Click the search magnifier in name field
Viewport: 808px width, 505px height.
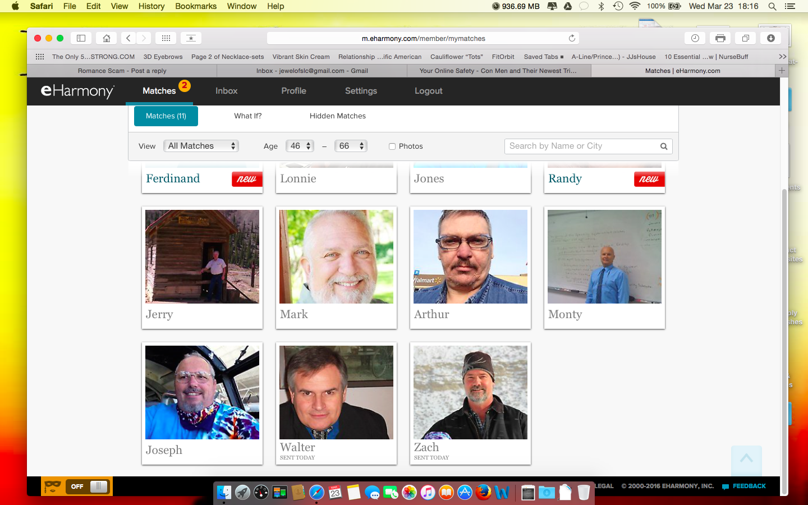pos(664,146)
